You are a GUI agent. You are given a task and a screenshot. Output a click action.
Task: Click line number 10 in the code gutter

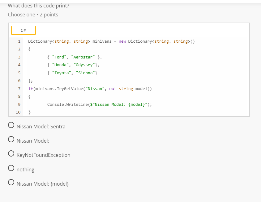(x=18, y=112)
